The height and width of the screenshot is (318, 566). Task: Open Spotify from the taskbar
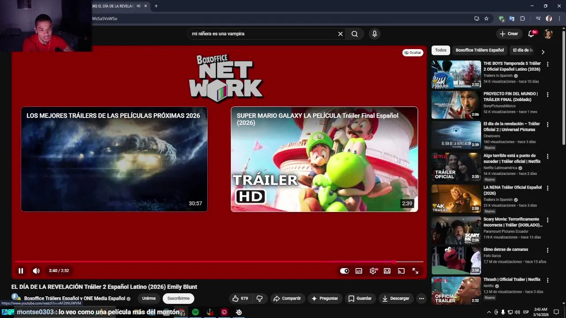[195, 312]
